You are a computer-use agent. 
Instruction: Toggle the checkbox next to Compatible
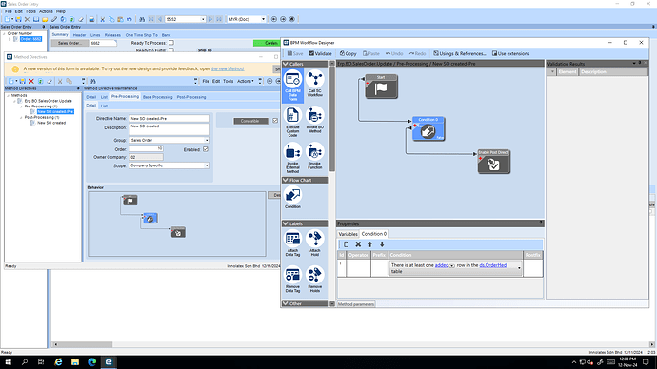(x=275, y=121)
